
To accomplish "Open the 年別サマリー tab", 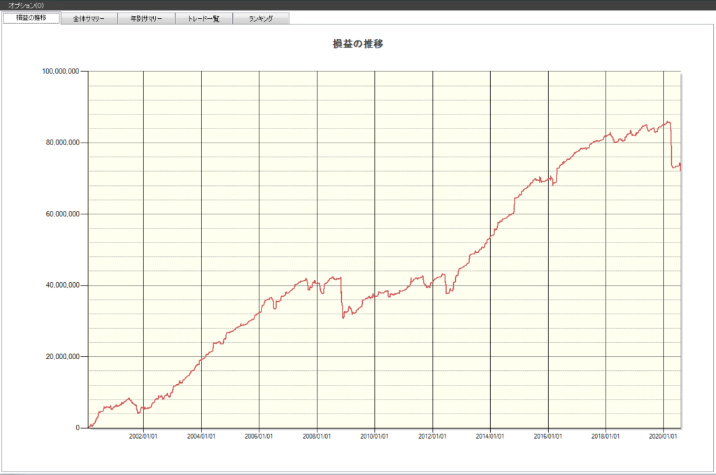I will tap(146, 19).
